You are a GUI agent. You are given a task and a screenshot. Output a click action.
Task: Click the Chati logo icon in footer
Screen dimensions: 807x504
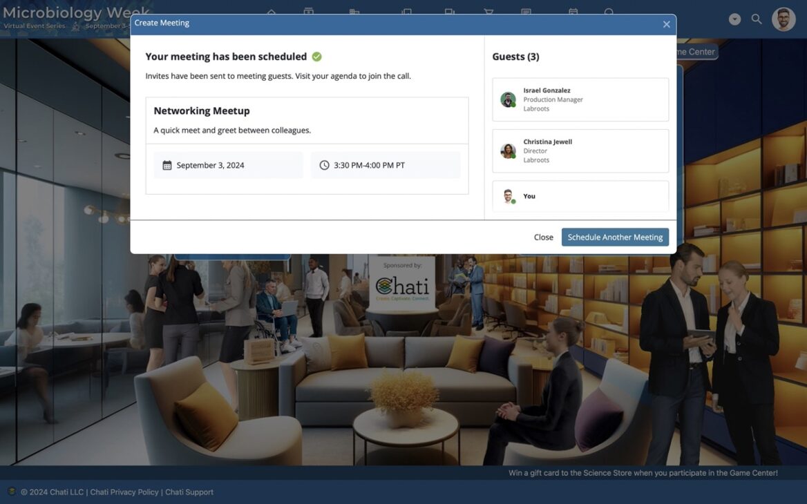click(x=12, y=492)
